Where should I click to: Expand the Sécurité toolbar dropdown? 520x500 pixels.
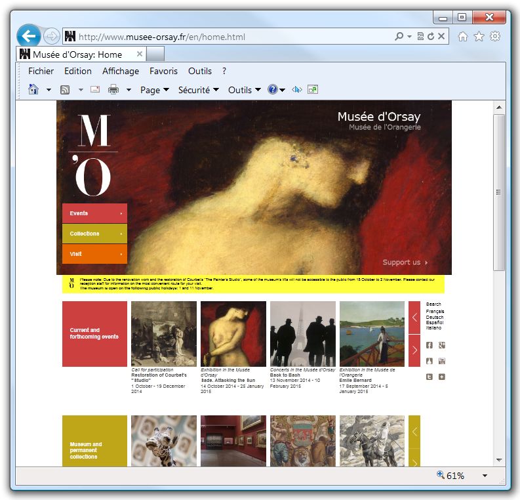coord(198,90)
